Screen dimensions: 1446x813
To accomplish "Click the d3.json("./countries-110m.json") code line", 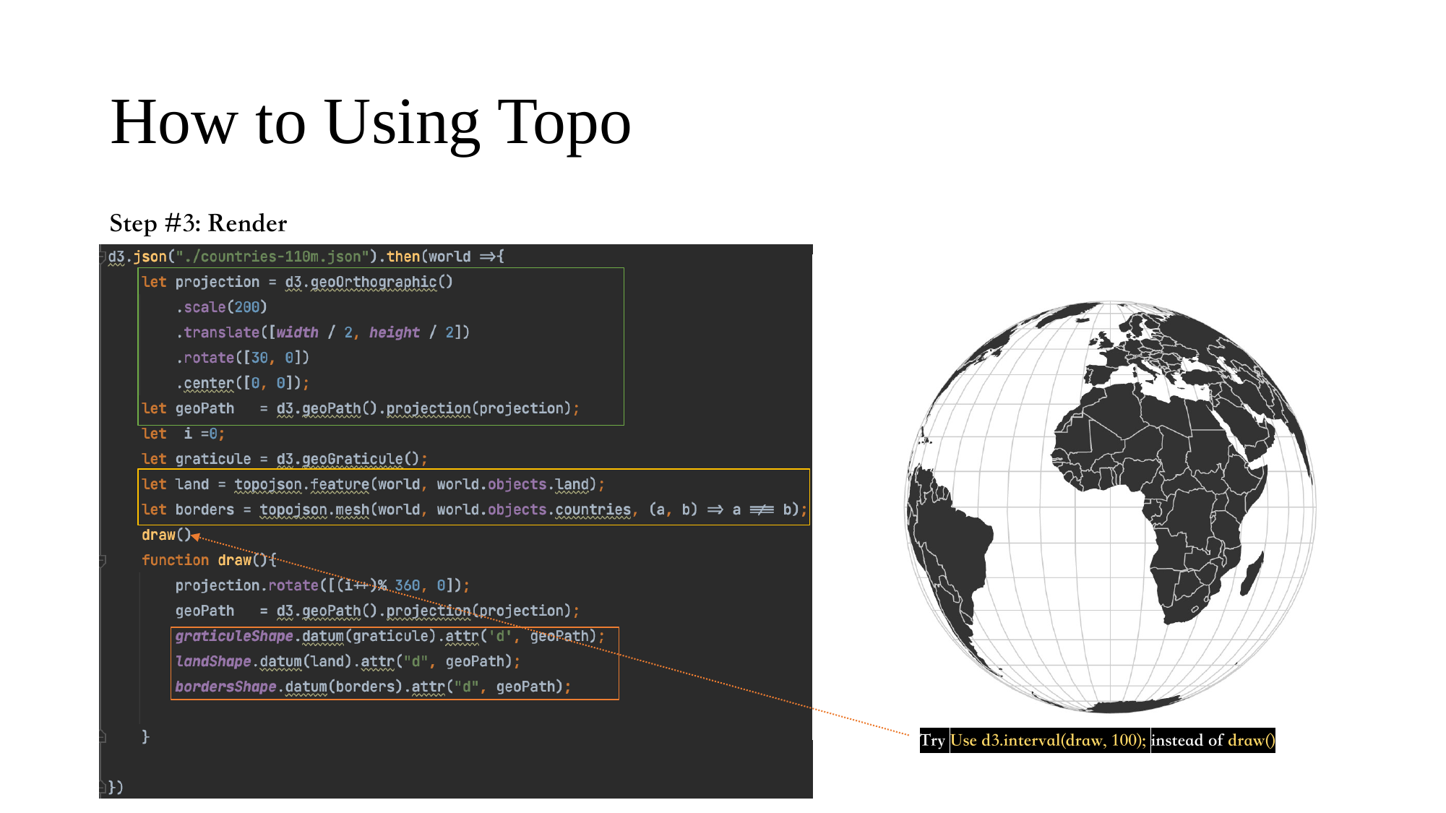I will click(x=306, y=257).
